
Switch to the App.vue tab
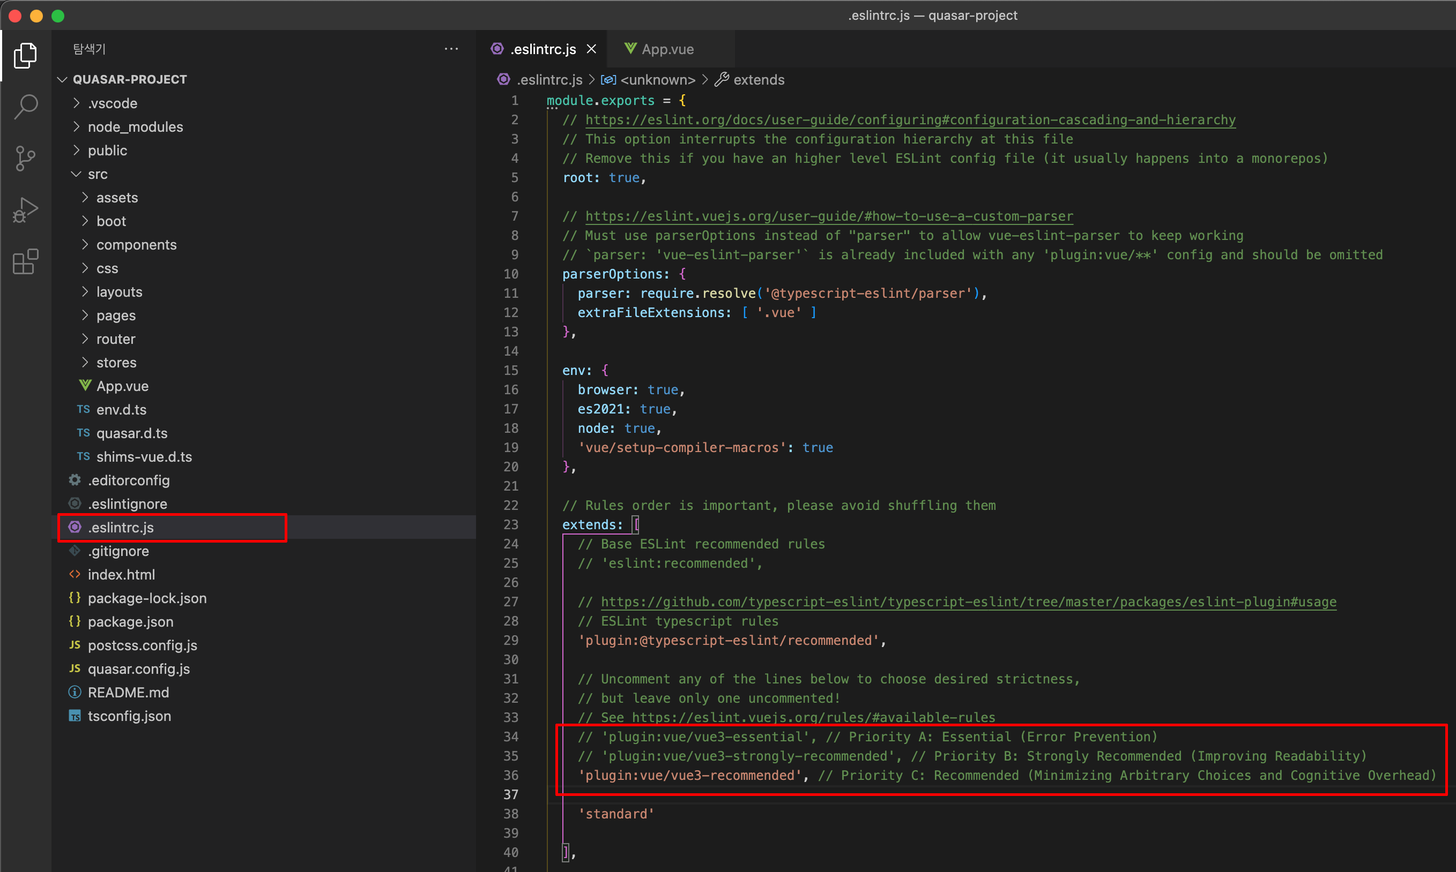pyautogui.click(x=667, y=49)
